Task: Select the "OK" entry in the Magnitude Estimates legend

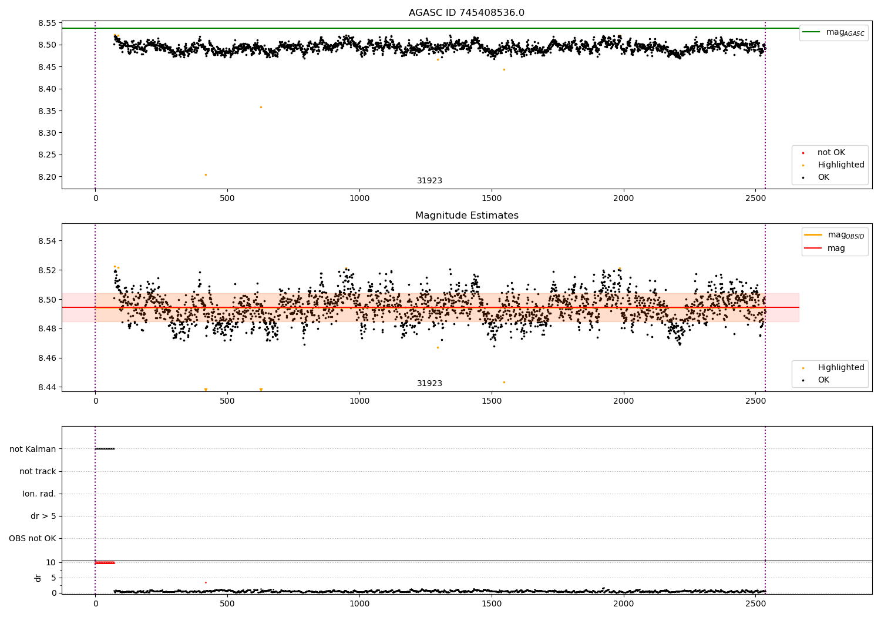Action: pyautogui.click(x=823, y=380)
